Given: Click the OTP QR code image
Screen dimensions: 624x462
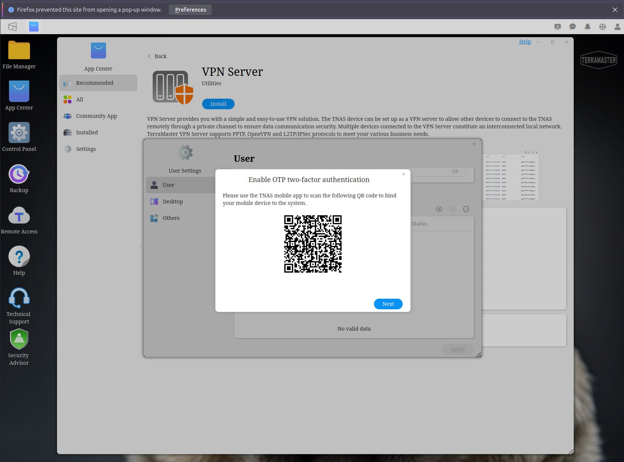Looking at the screenshot, I should click(x=313, y=244).
